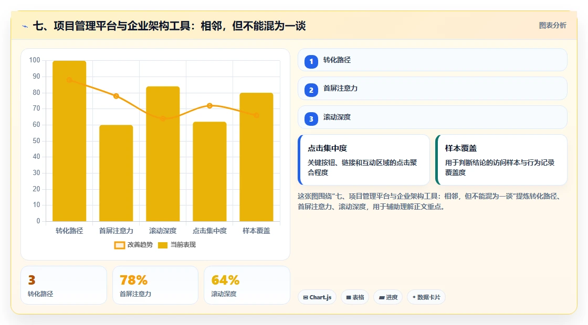Click the 进度 tag
This screenshot has width=588, height=325.
[388, 297]
